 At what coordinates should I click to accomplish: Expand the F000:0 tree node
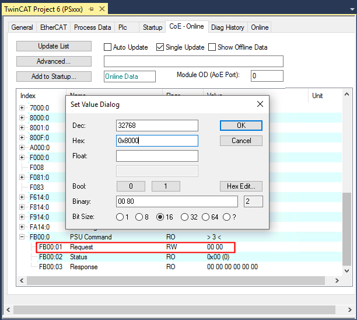coord(22,157)
